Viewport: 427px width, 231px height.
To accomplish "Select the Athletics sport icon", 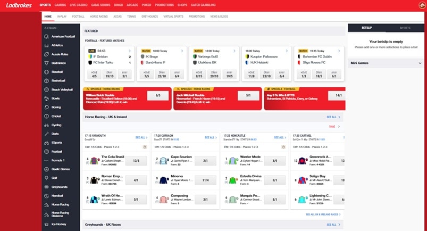I will tap(47, 45).
